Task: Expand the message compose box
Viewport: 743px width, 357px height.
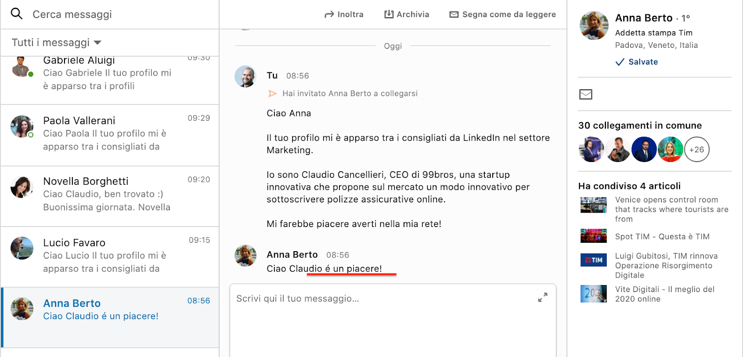Action: (x=542, y=298)
